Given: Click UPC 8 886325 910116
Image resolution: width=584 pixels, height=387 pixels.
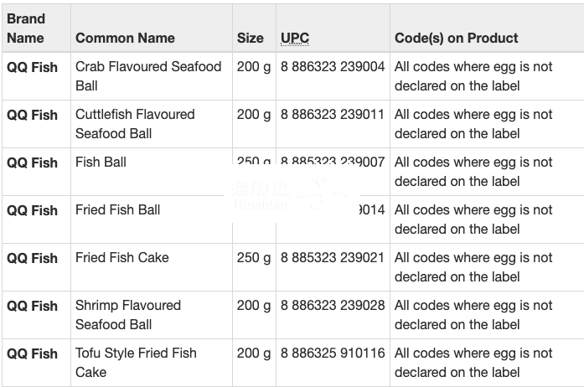Looking at the screenshot, I should pyautogui.click(x=333, y=353).
